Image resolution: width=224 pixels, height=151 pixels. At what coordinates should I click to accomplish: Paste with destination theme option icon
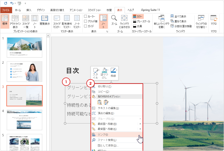100,102
